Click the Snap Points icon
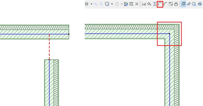 coord(137,4)
